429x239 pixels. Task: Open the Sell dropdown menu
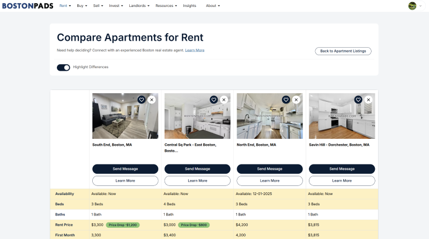pos(98,6)
